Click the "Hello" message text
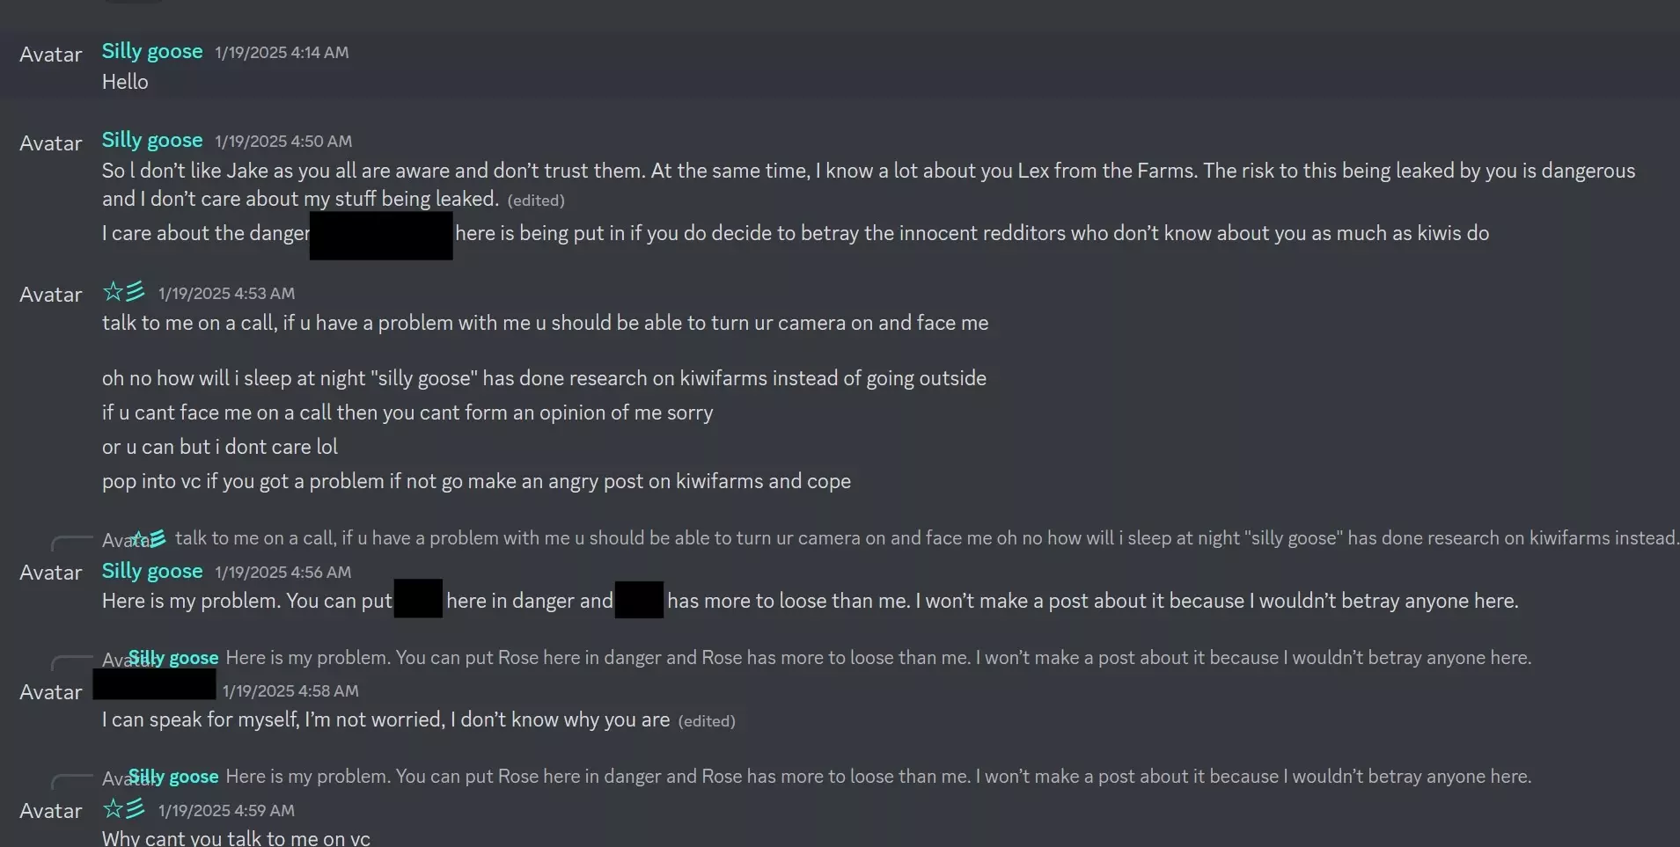The height and width of the screenshot is (847, 1680). [x=125, y=82]
